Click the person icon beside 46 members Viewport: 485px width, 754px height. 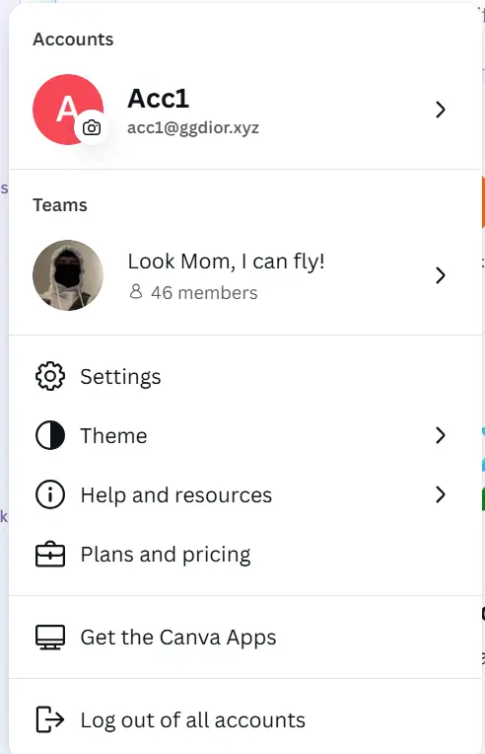(x=136, y=291)
